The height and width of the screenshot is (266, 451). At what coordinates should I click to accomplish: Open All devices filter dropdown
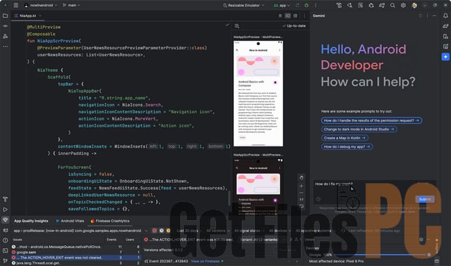(280, 230)
